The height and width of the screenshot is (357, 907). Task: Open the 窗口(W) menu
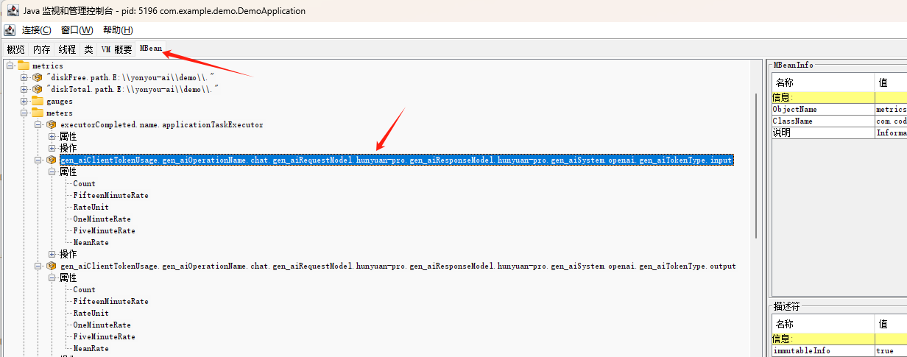pos(77,30)
